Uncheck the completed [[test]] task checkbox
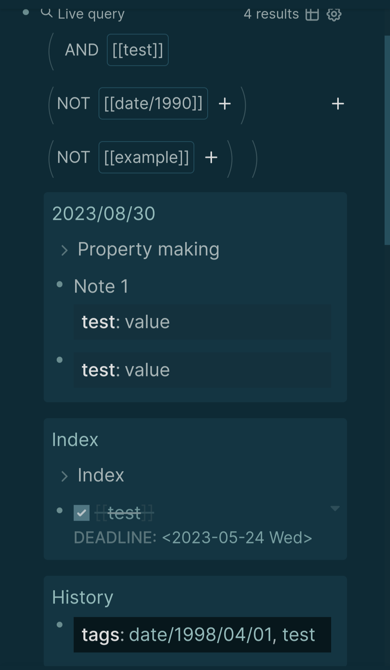390x670 pixels. [x=82, y=513]
